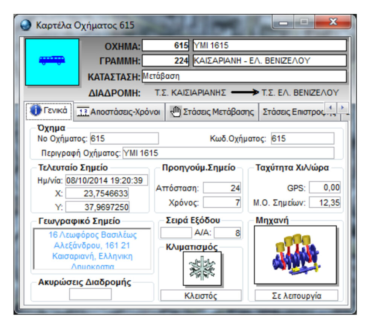
Task: Click the Μ.Ο. Σημείων field 12,35
Action: point(325,202)
